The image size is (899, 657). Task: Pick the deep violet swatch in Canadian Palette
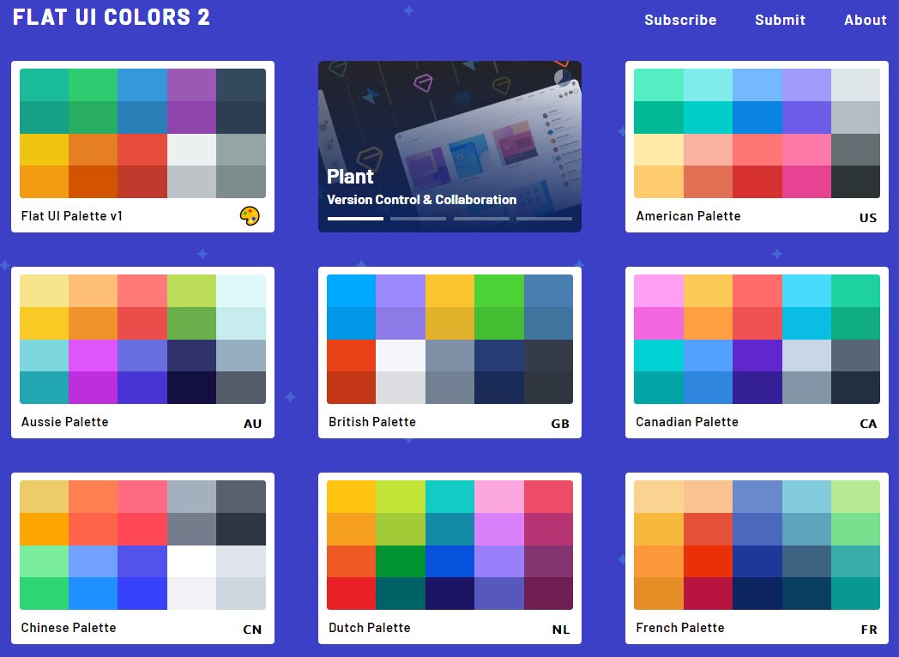tap(757, 355)
